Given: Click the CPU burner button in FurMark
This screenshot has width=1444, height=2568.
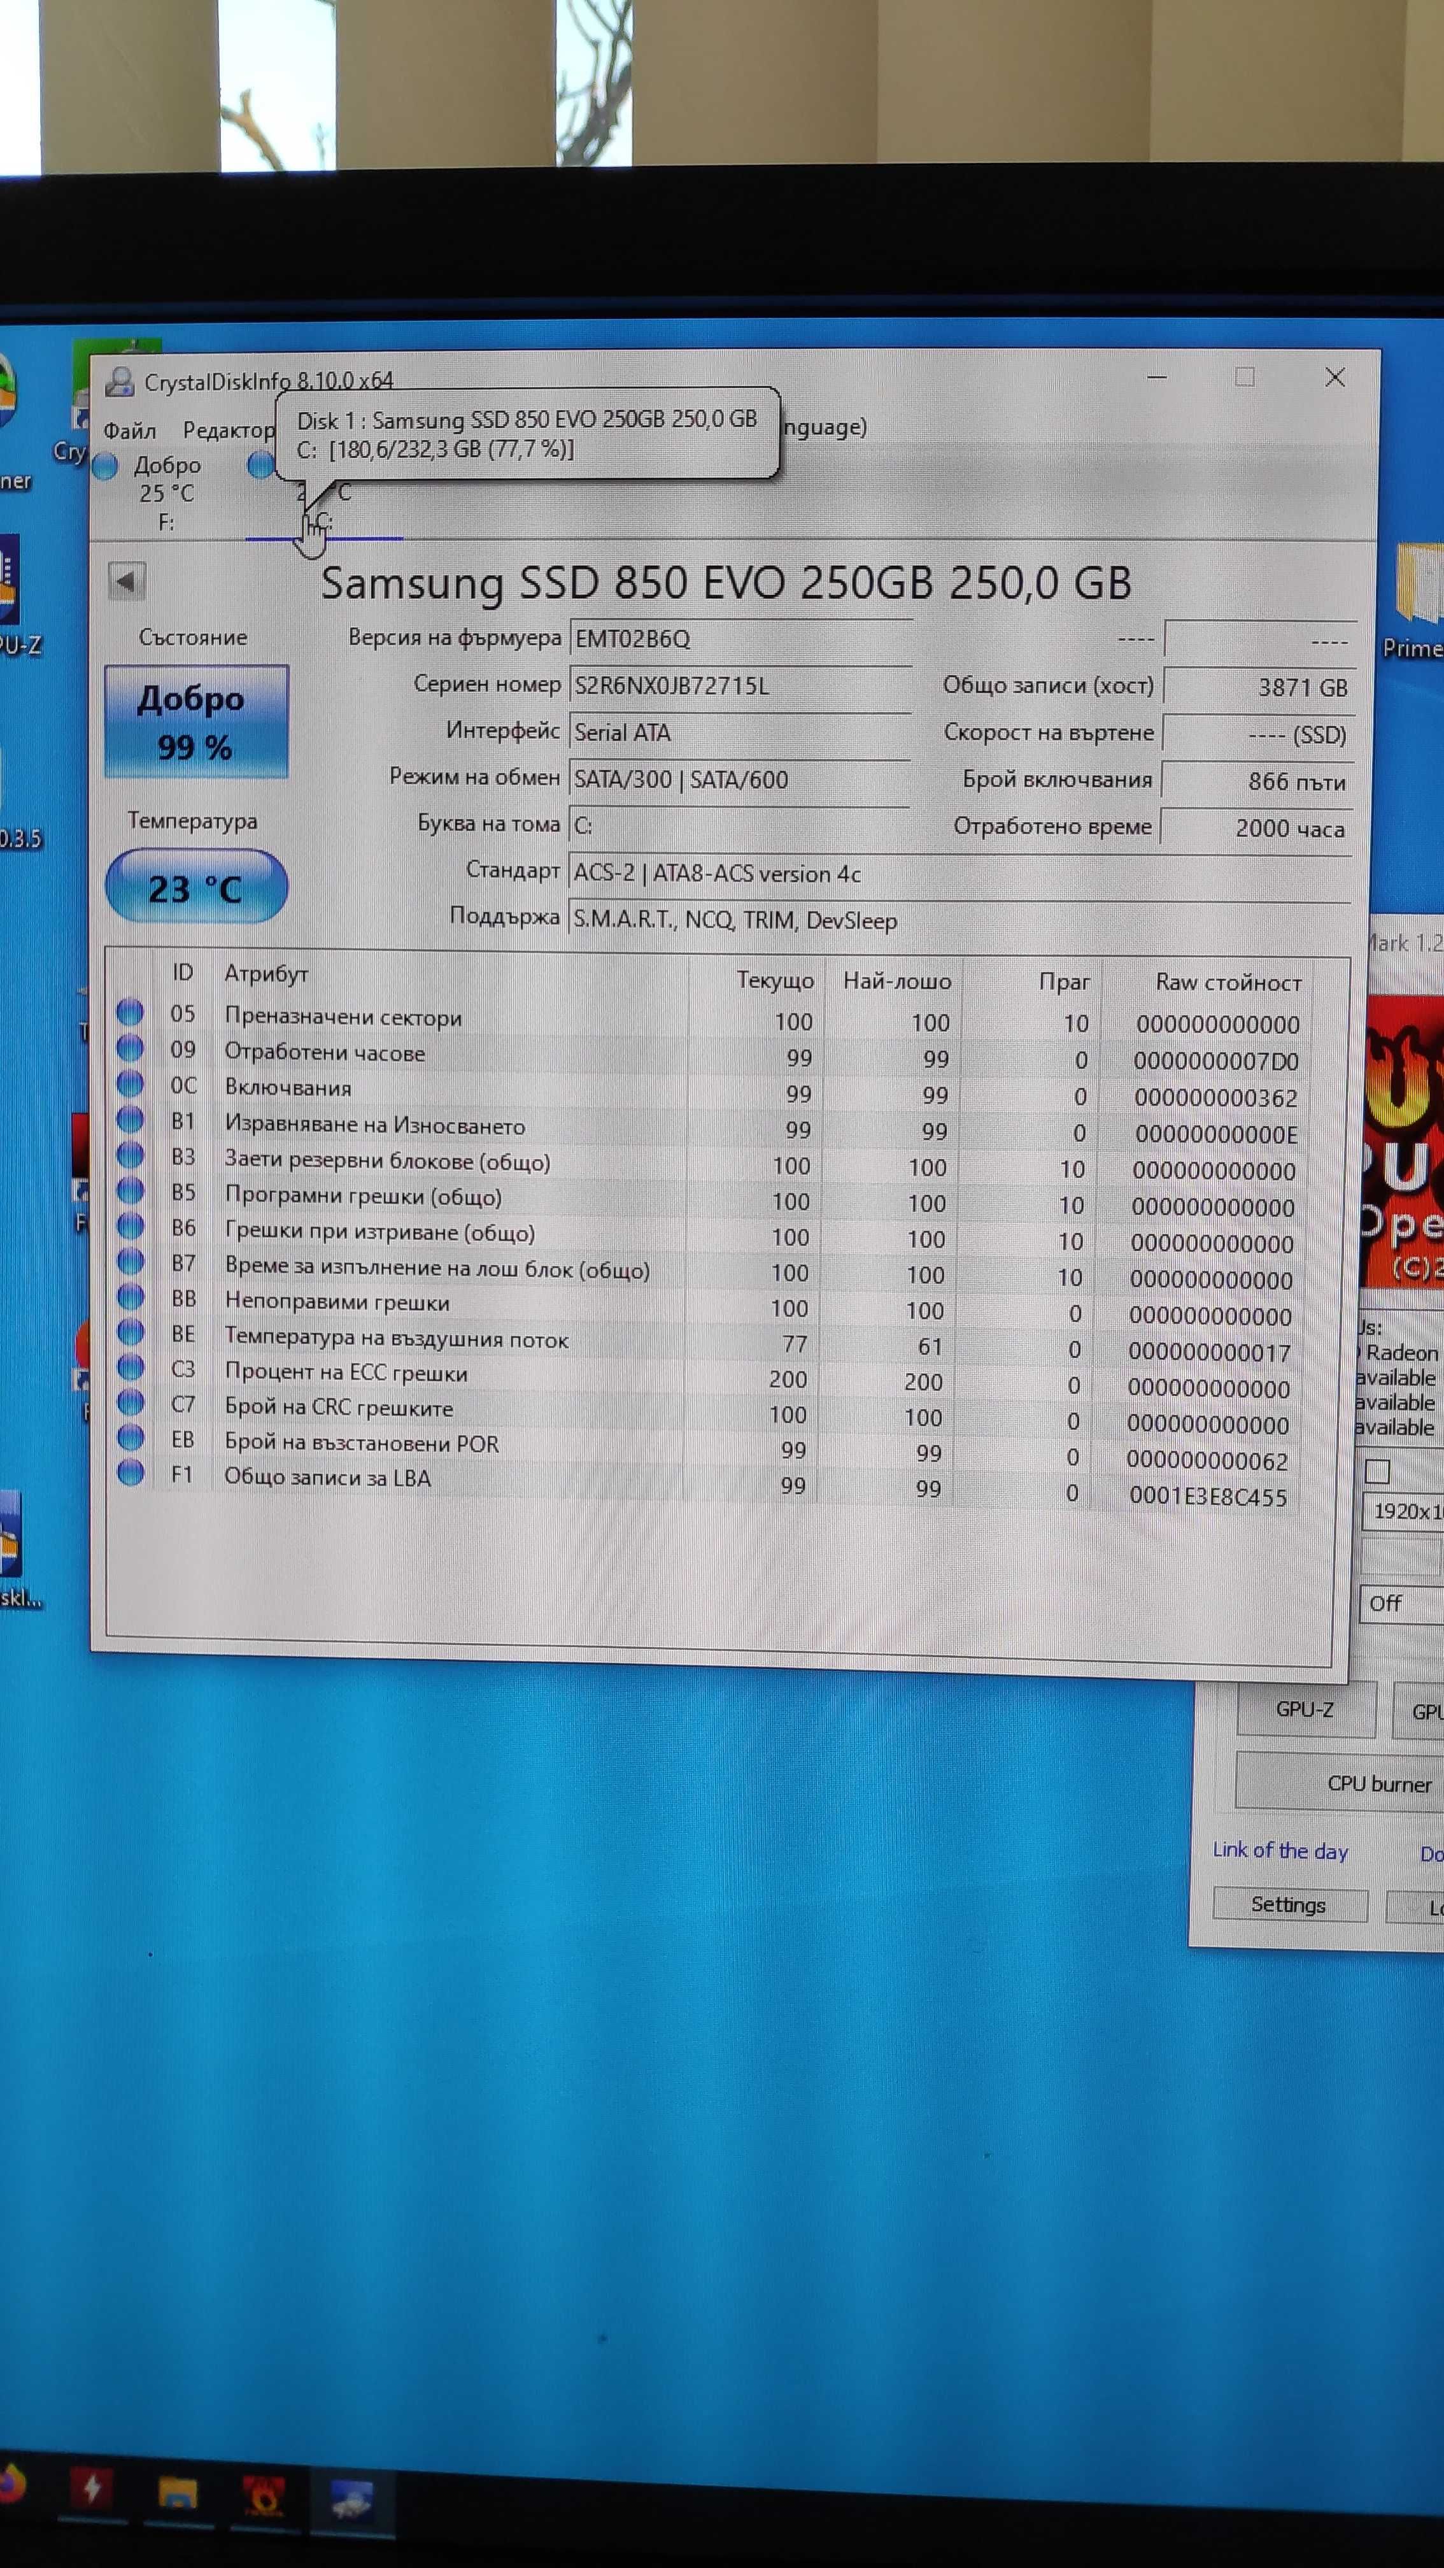Looking at the screenshot, I should point(1340,1783).
